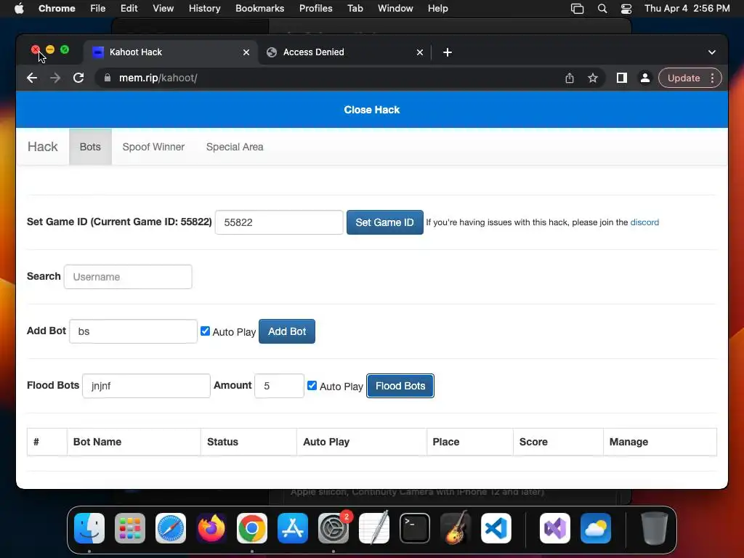Viewport: 744px width, 558px height.
Task: Open a new tab with the plus icon
Action: pyautogui.click(x=447, y=52)
